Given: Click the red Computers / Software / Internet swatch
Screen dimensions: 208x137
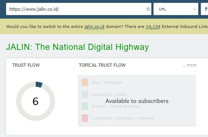Looking at the screenshot, I should click(x=85, y=118).
